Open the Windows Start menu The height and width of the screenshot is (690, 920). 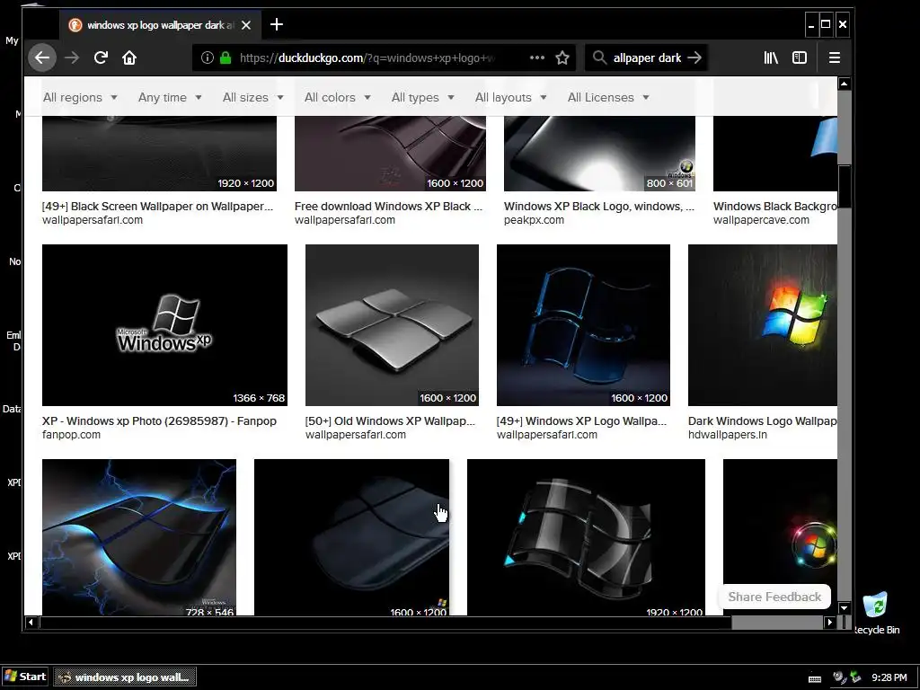click(25, 677)
